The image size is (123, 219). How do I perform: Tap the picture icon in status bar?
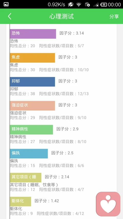point(6,4)
